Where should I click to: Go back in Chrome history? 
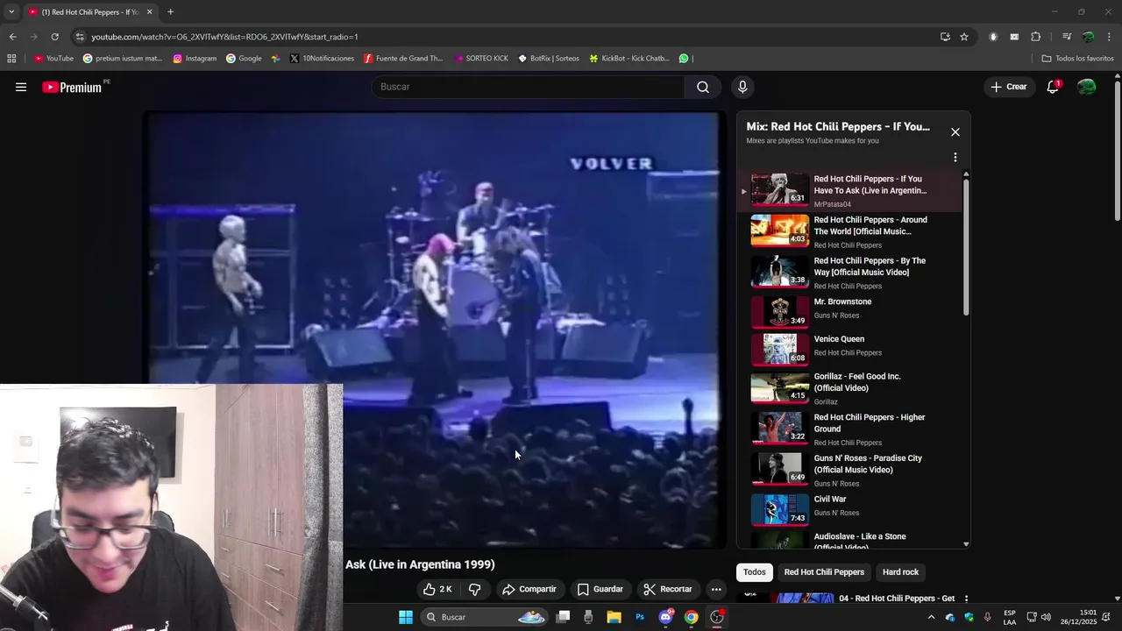[x=12, y=37]
